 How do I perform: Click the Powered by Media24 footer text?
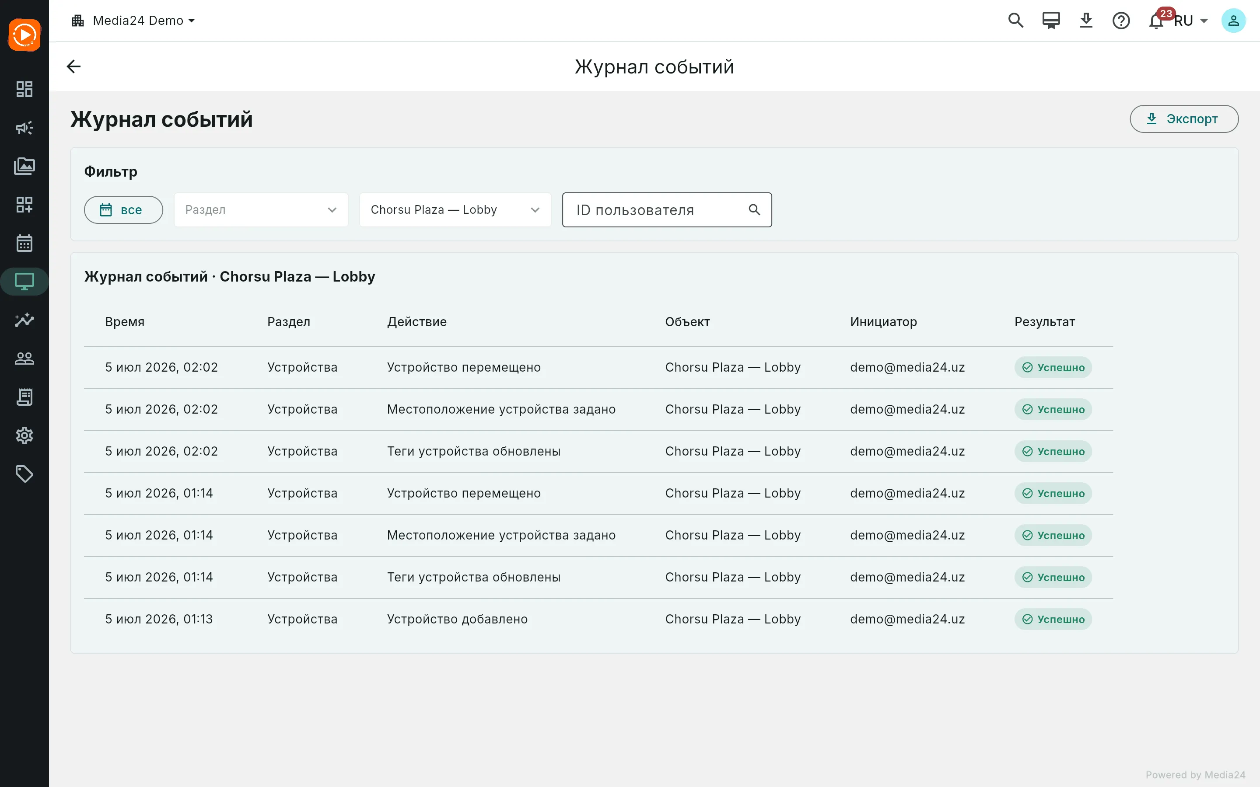(1195, 774)
